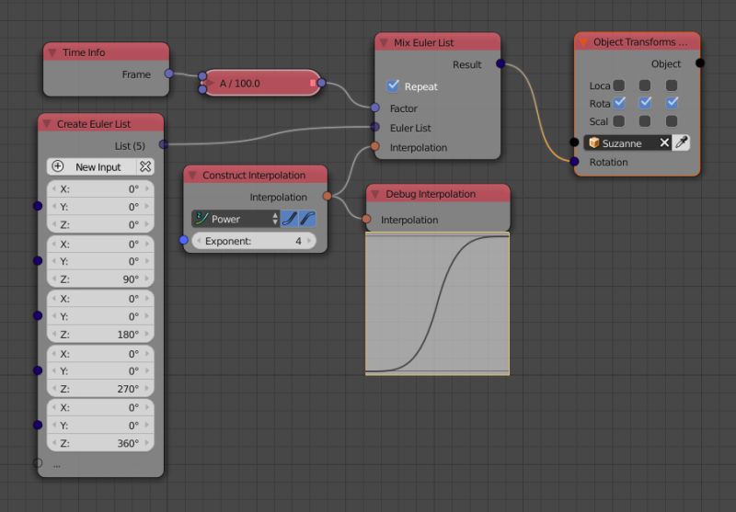The height and width of the screenshot is (512, 736).
Task: Enable first Loca axis checkbox
Action: tap(619, 85)
